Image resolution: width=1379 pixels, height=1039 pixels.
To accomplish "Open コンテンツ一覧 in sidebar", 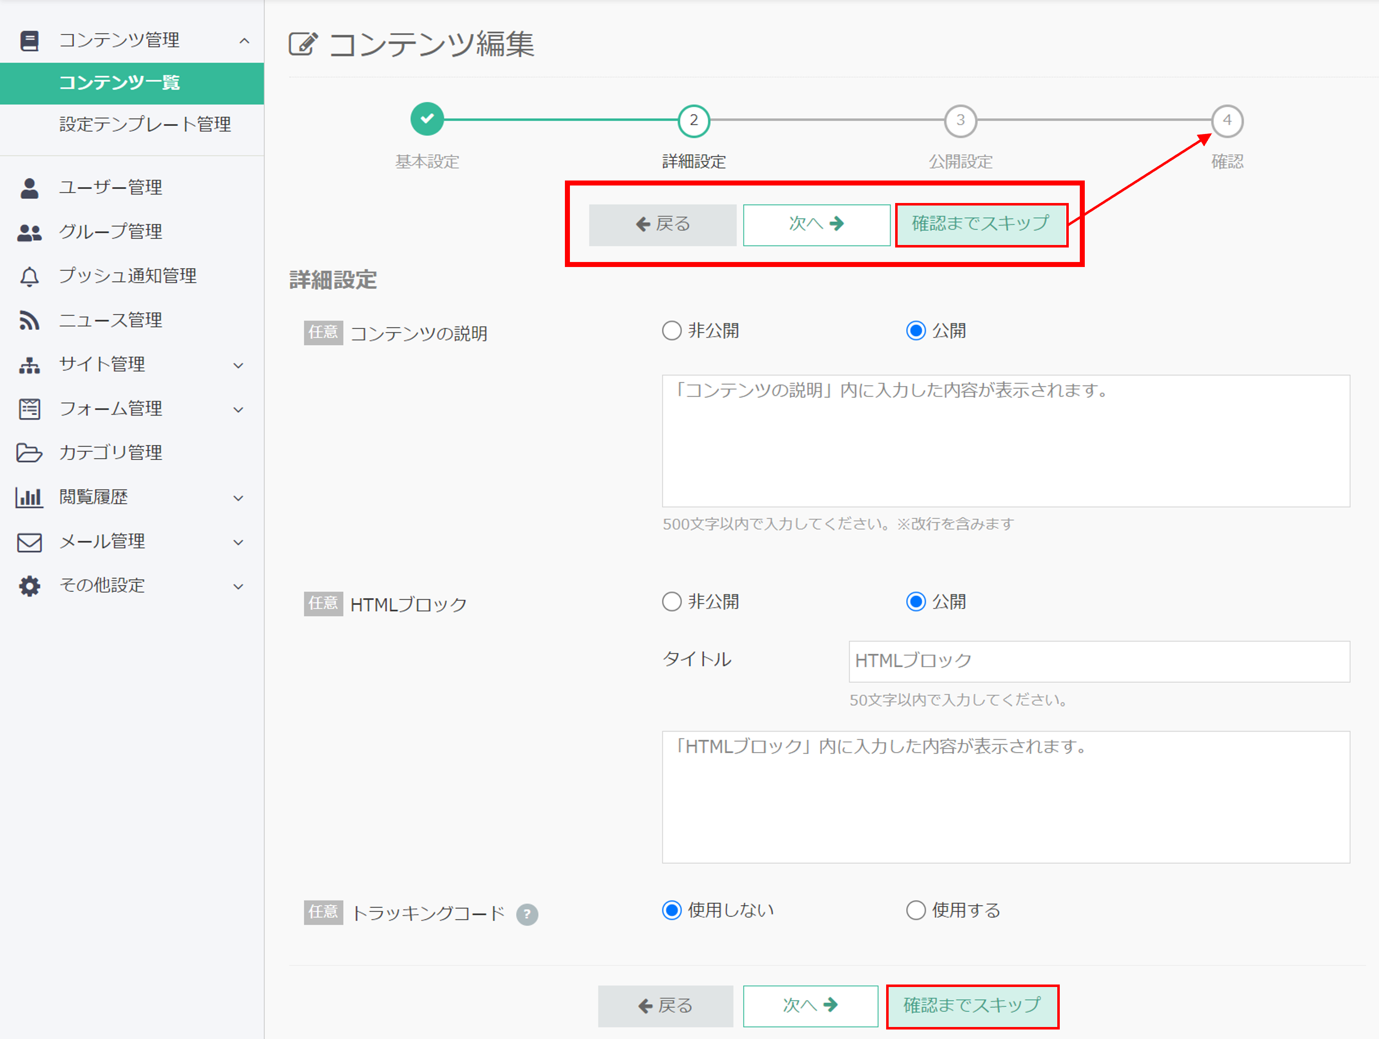I will click(x=119, y=83).
